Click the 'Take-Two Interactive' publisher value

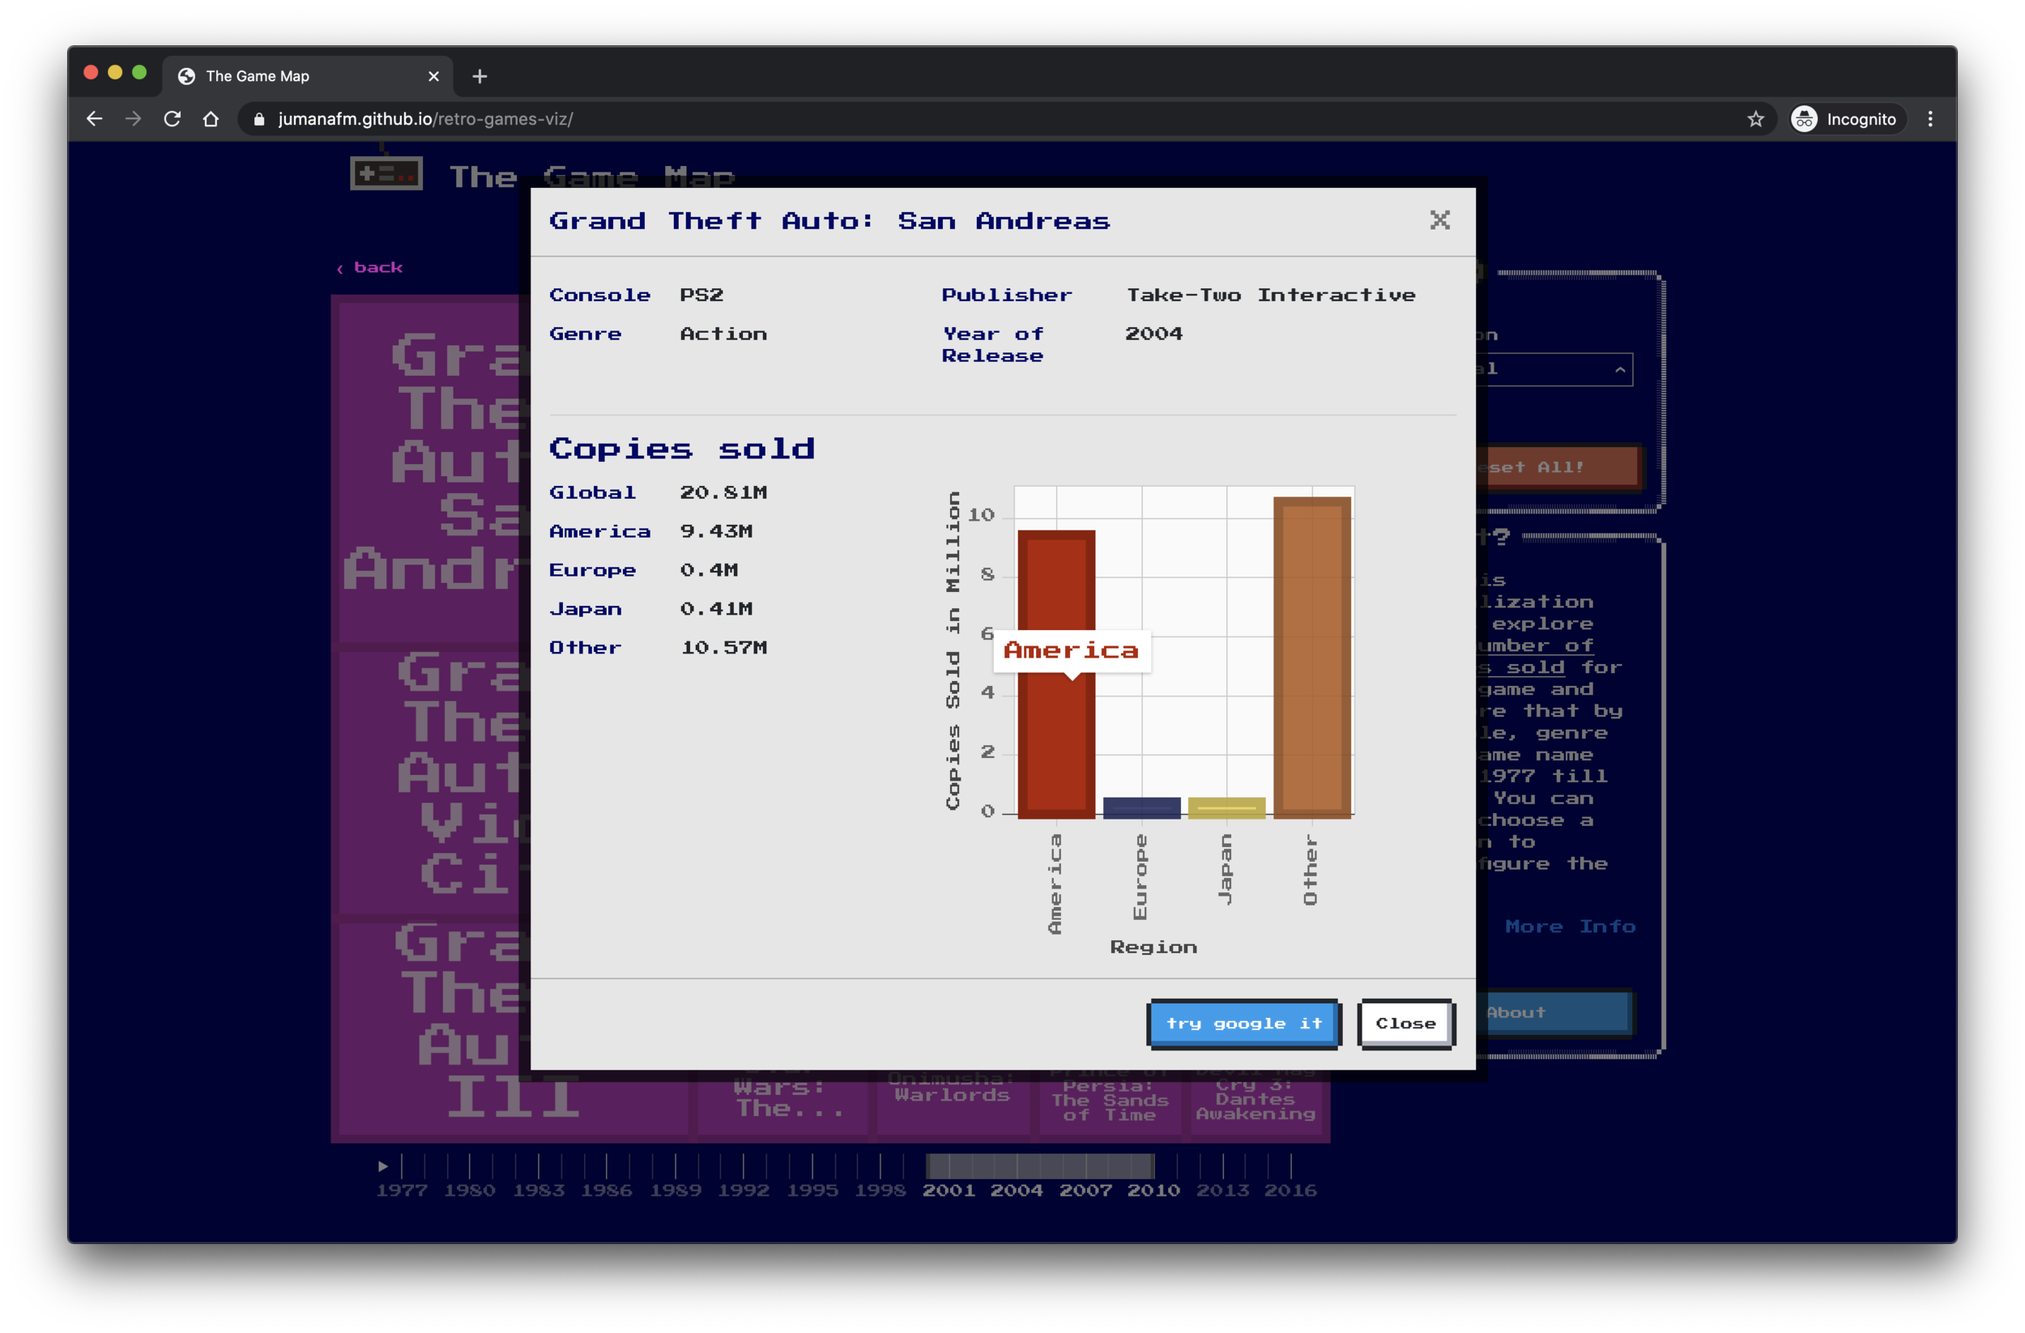click(x=1270, y=295)
